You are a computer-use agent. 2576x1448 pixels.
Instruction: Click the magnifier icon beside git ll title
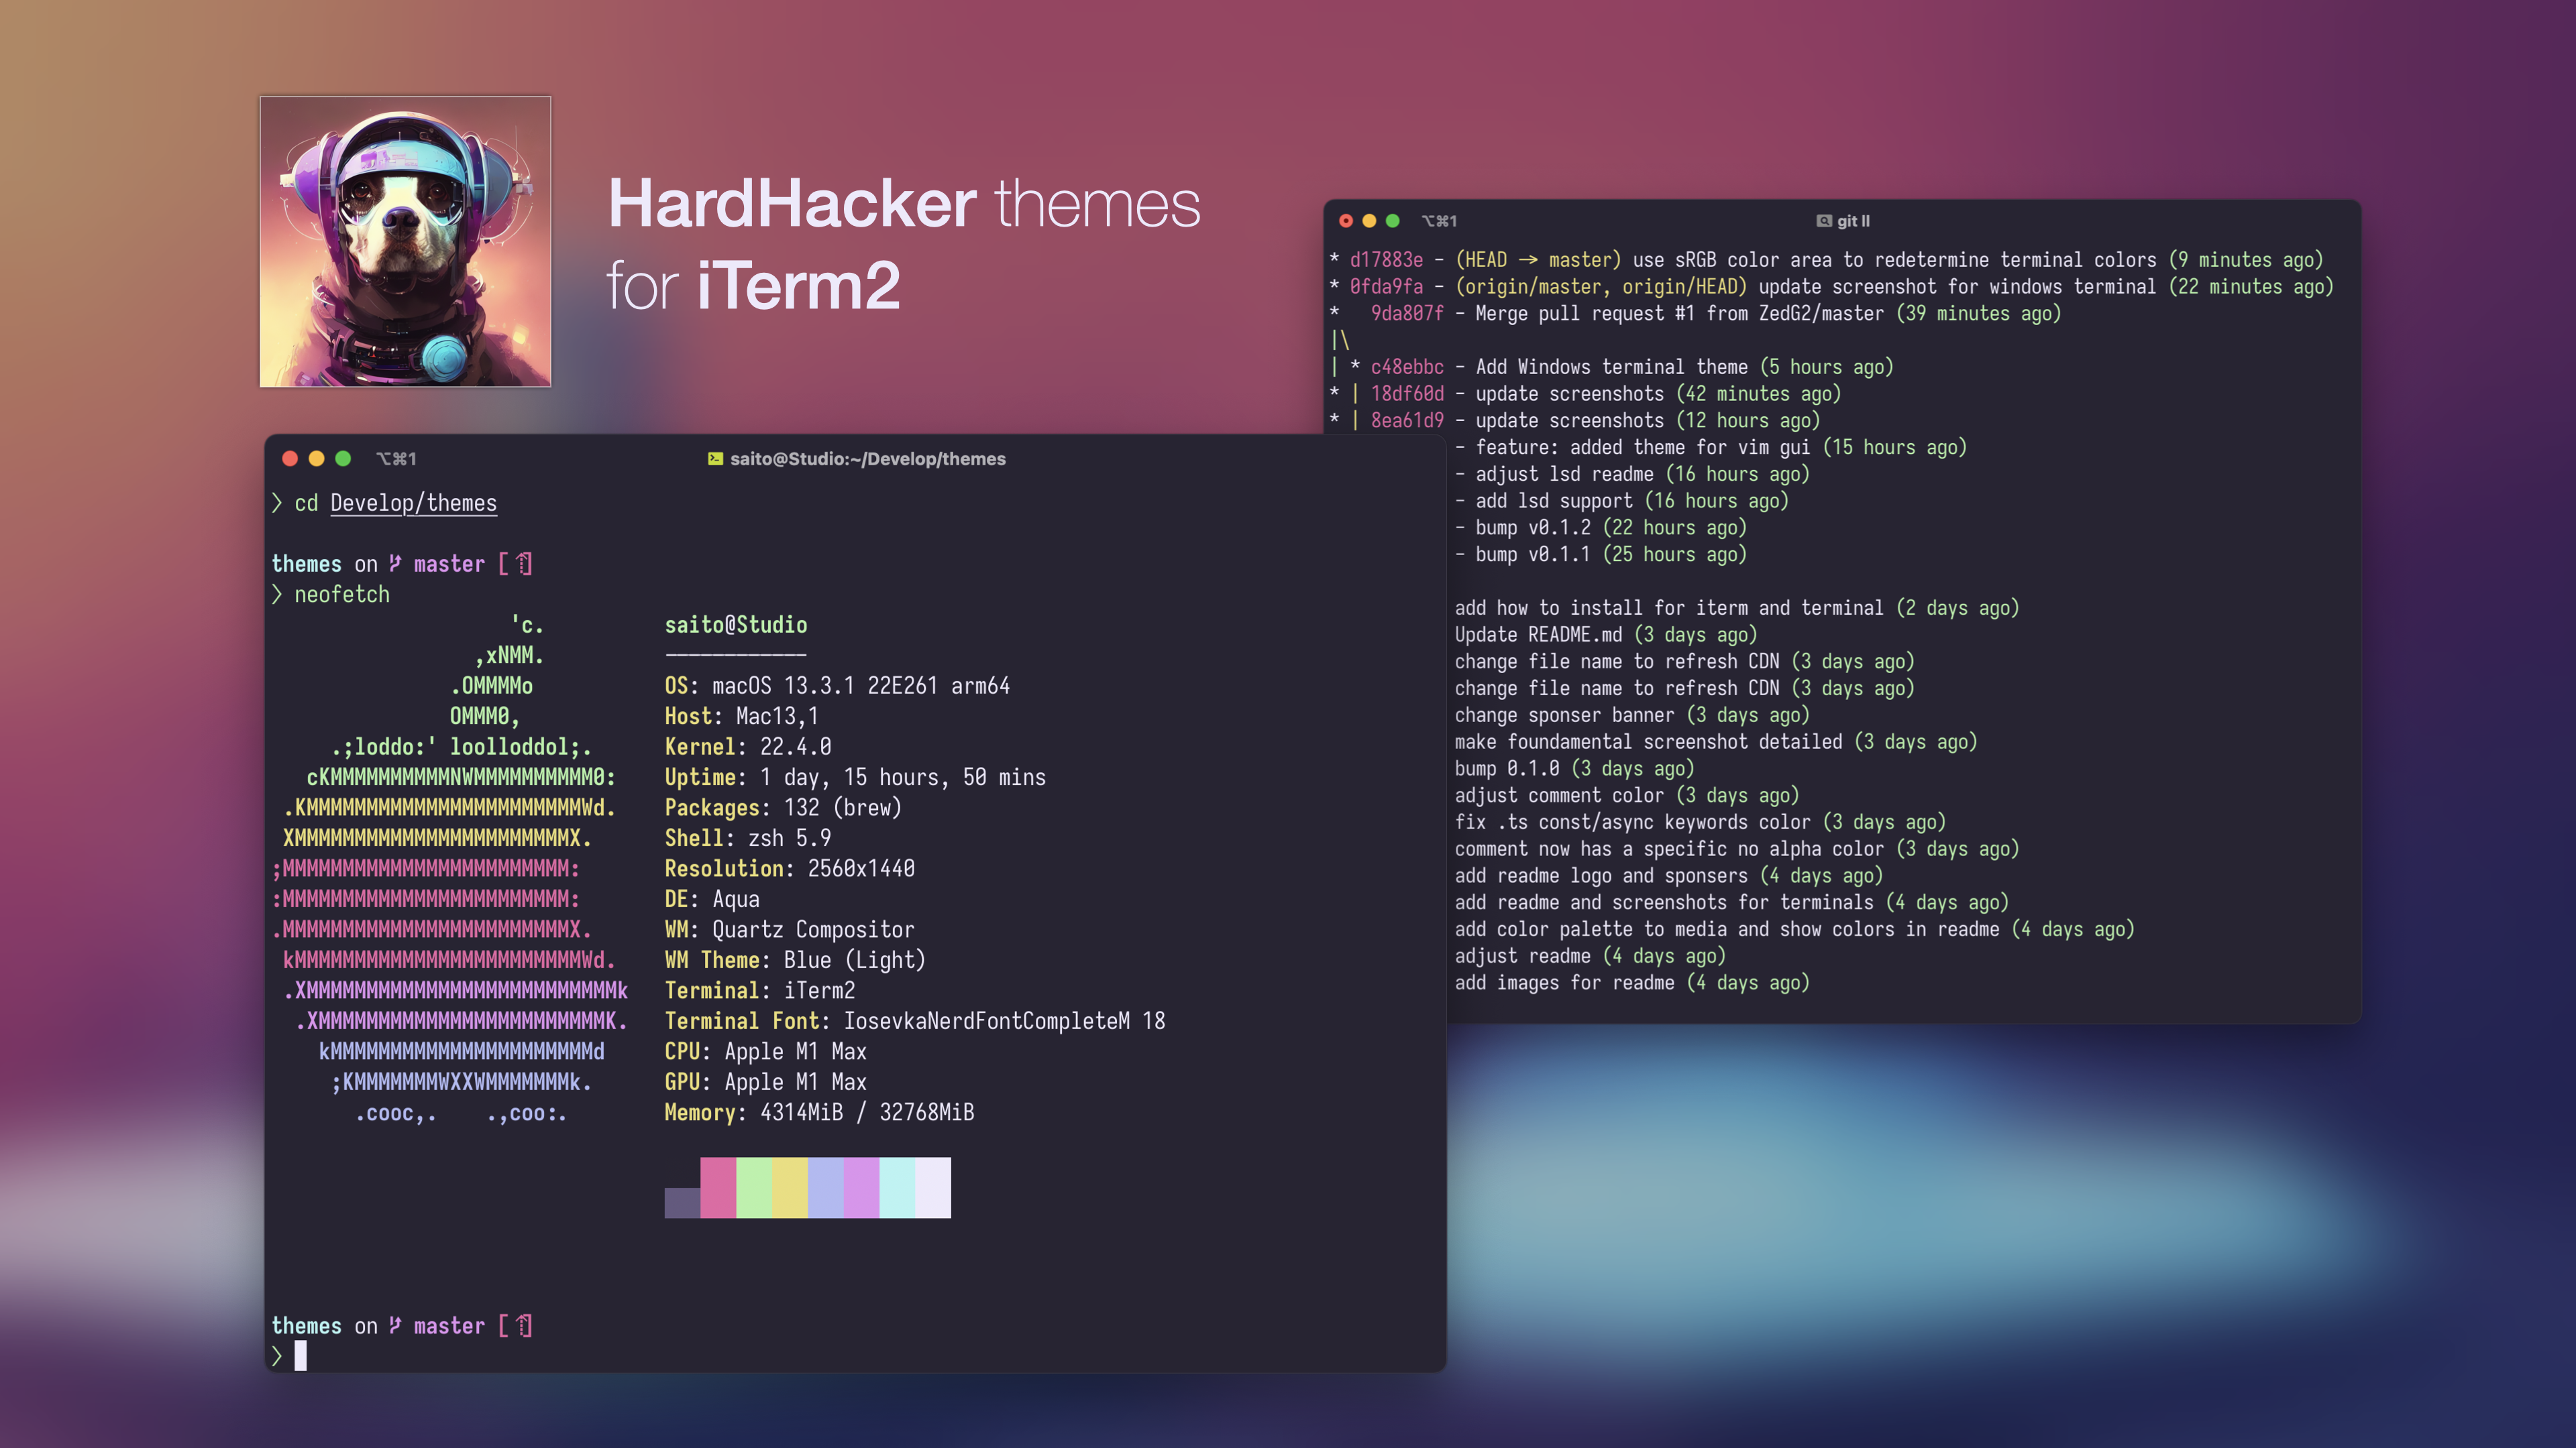pyautogui.click(x=1823, y=221)
